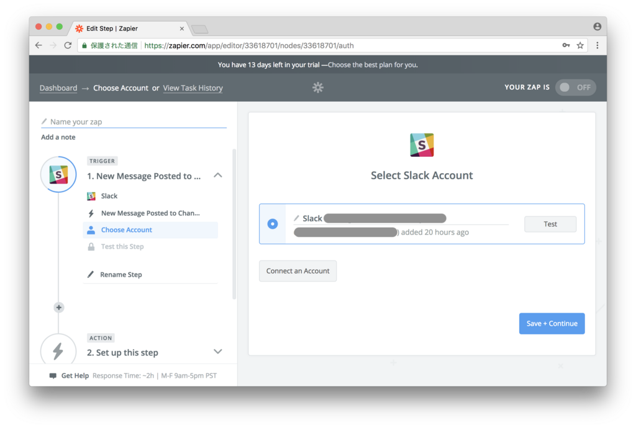Click pencil icon beside Rename Step
The image size is (636, 428).
tap(91, 275)
